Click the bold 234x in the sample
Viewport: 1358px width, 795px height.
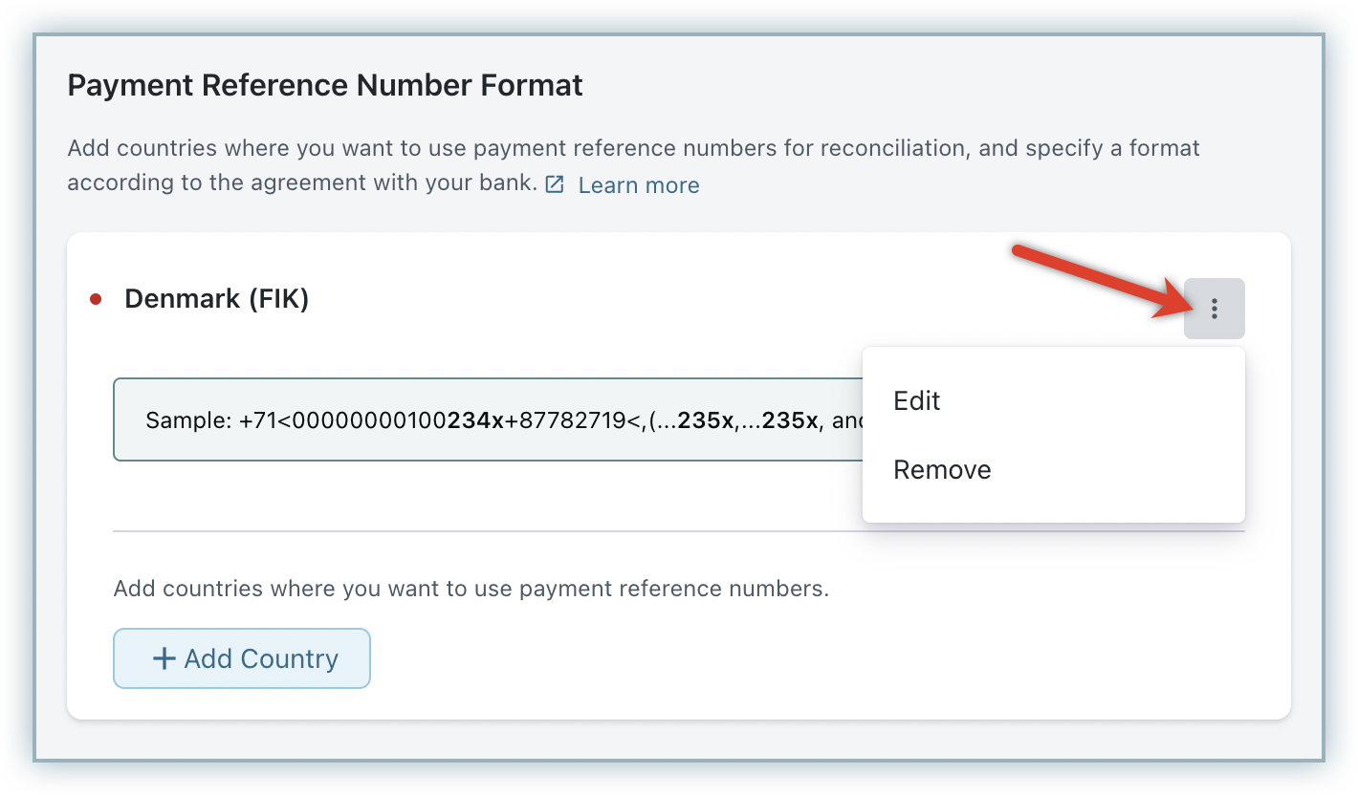(475, 420)
